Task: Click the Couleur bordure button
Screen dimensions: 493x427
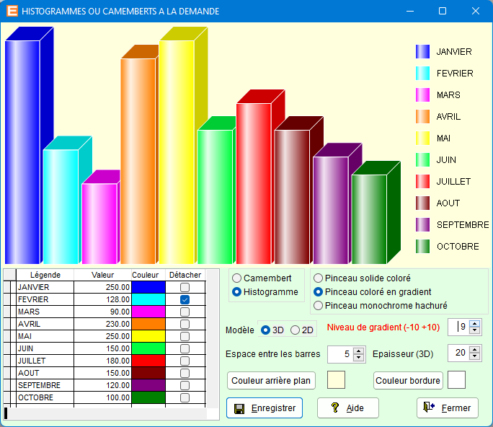Action: [408, 380]
